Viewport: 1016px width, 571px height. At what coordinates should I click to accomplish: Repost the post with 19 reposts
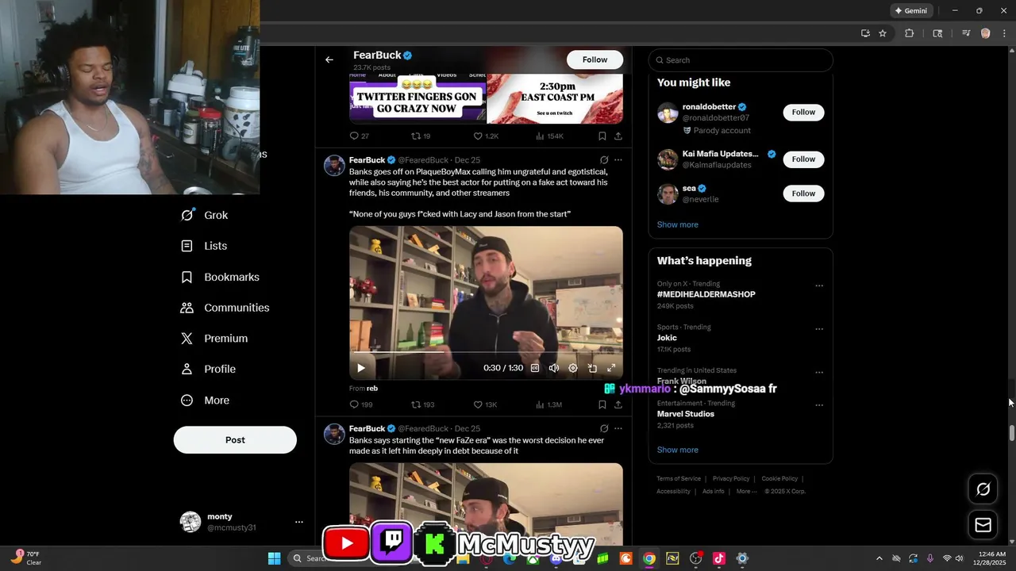pyautogui.click(x=421, y=136)
